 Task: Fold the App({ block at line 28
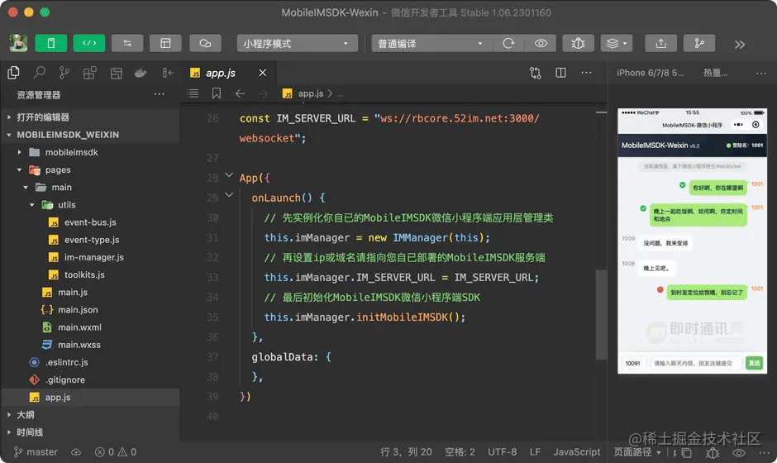[230, 175]
